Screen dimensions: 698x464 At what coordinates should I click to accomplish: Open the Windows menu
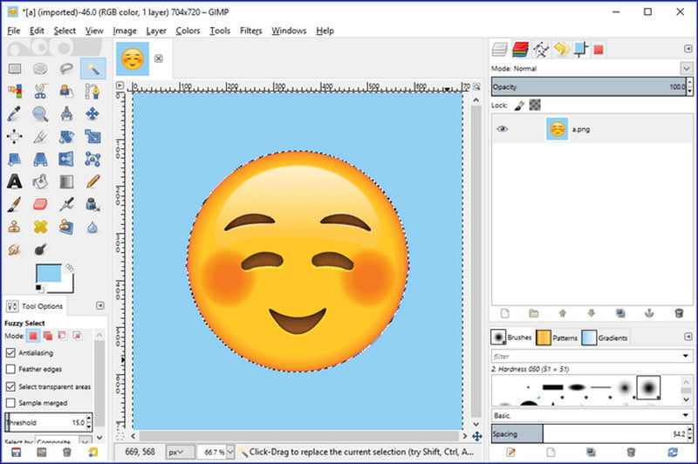tap(289, 31)
